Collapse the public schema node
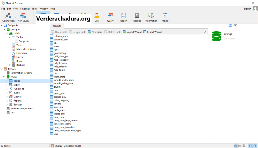The width and height of the screenshot is (258, 148). tap(7, 33)
